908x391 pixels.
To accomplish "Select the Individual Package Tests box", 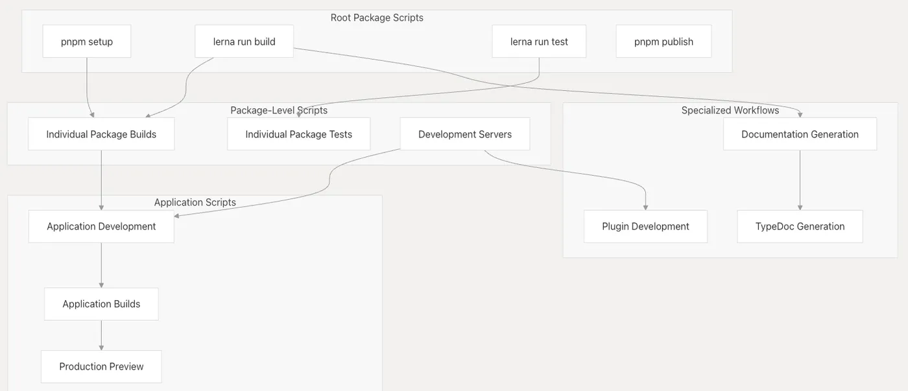I will pos(298,134).
